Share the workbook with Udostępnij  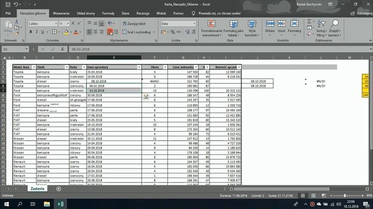coord(361,13)
